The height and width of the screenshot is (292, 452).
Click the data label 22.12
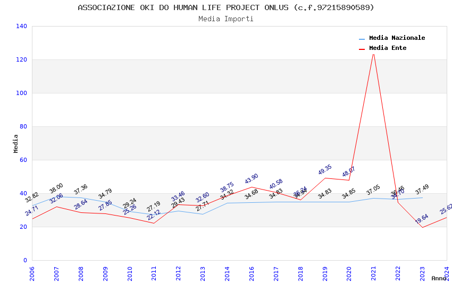pyautogui.click(x=154, y=215)
